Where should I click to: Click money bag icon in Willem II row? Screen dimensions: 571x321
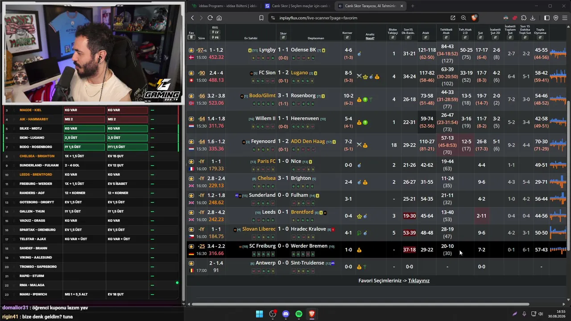(x=359, y=123)
